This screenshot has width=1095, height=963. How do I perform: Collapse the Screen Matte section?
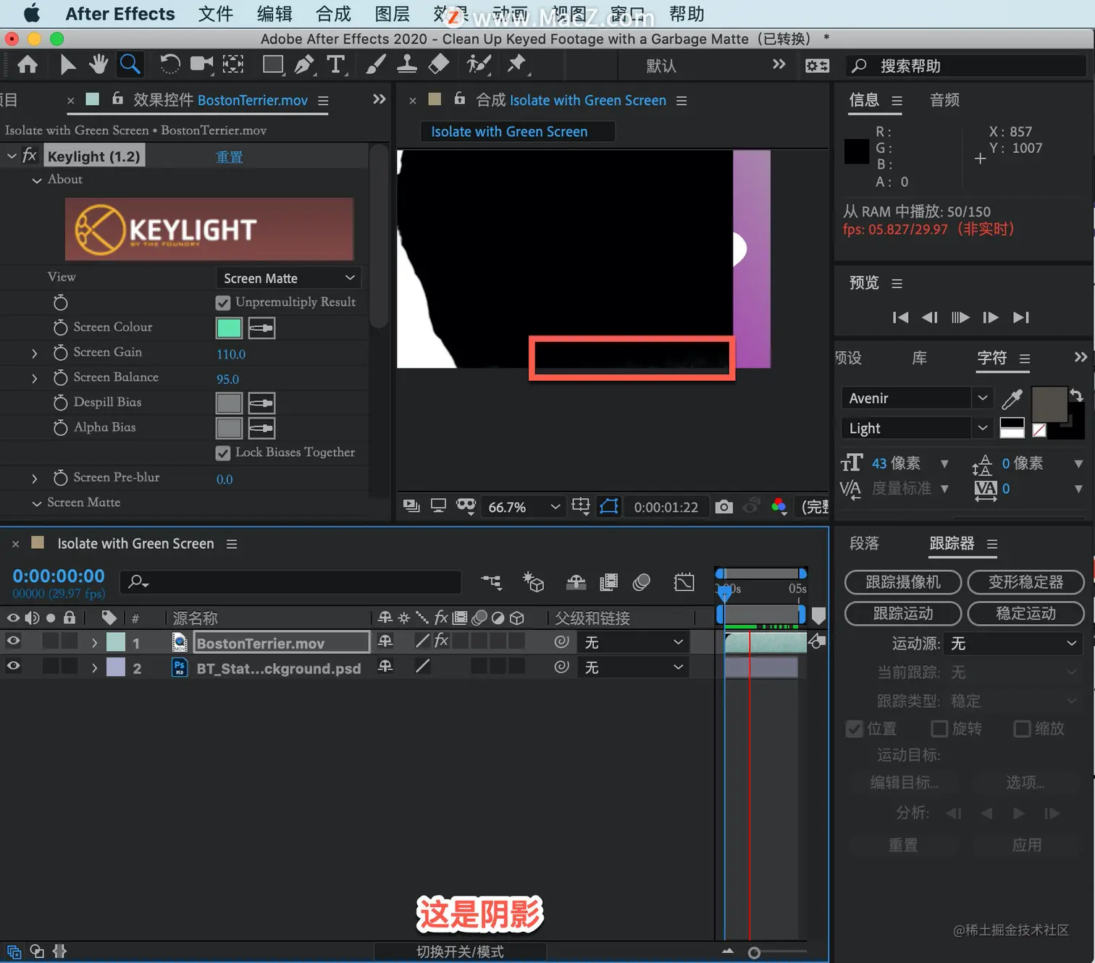tap(37, 503)
